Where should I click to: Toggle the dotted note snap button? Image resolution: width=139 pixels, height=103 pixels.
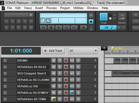(124, 28)
